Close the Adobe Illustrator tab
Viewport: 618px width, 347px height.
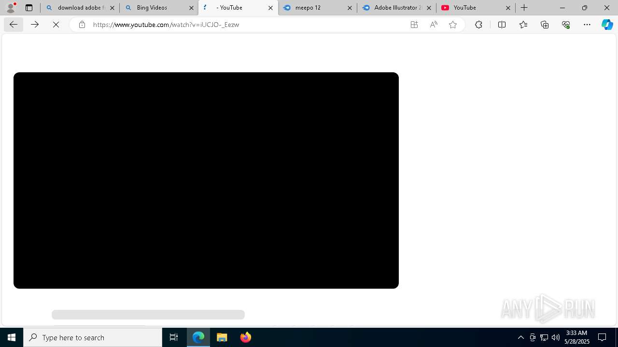pos(429,8)
